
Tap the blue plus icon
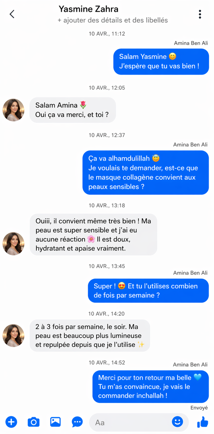coord(11,422)
